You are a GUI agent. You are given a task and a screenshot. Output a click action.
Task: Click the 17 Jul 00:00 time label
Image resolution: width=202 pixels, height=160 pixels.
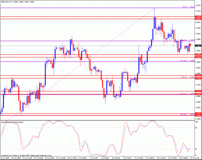[x=172, y=158]
